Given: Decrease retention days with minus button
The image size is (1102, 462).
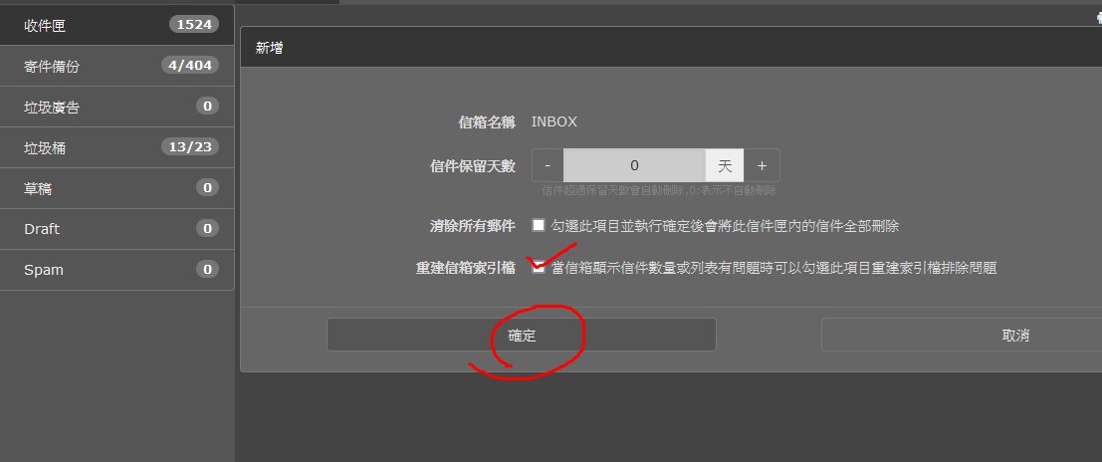Looking at the screenshot, I should (x=548, y=166).
